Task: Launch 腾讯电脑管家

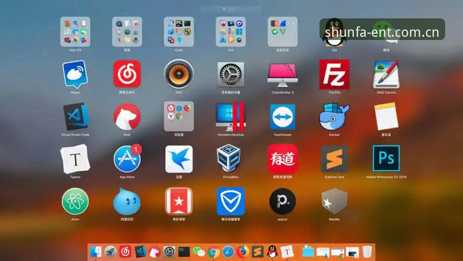Action: pyautogui.click(x=231, y=202)
